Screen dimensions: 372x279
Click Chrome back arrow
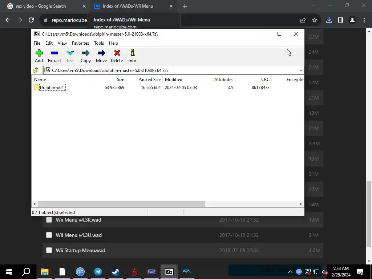coord(8,20)
